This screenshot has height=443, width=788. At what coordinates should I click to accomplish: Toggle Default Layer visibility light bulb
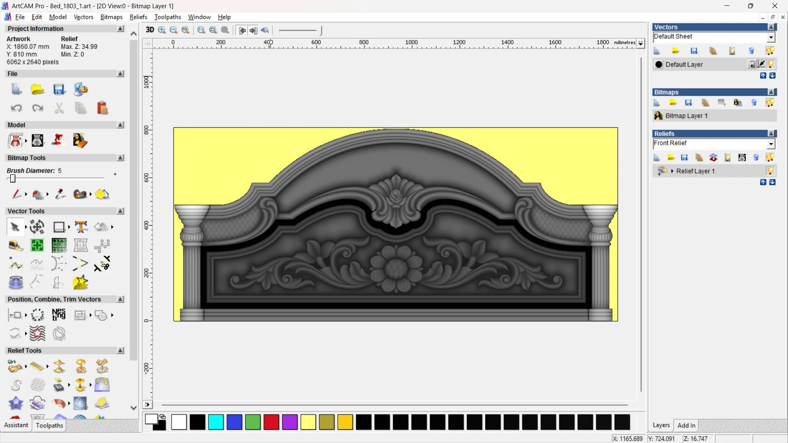pos(771,64)
